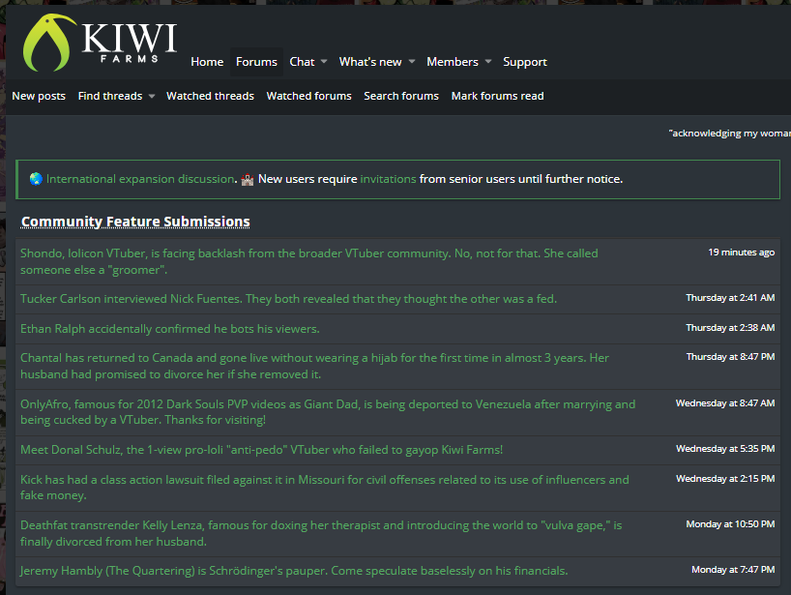The image size is (791, 595).
Task: Click Search forums
Action: [401, 96]
